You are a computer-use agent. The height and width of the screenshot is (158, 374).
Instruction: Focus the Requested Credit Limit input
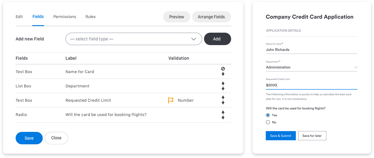coord(311,85)
